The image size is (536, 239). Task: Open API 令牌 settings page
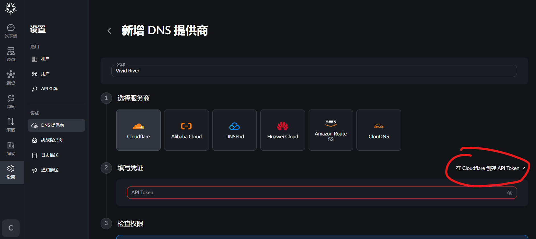click(56, 89)
